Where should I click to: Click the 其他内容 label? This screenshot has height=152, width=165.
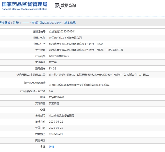[40, 103]
